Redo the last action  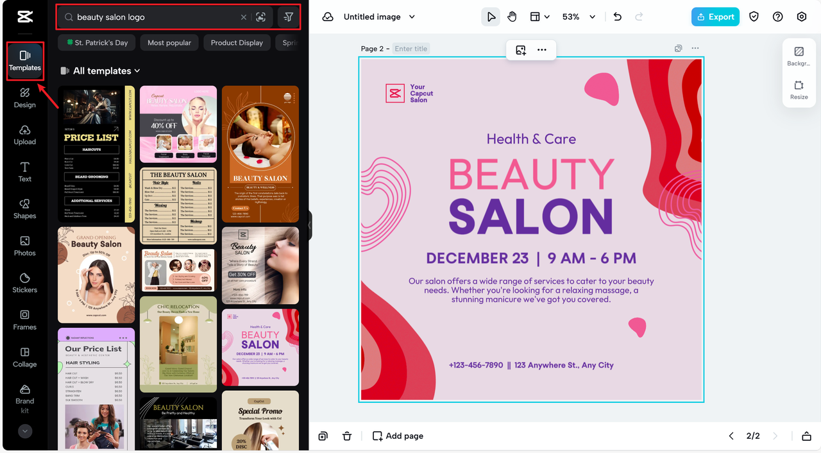coord(639,17)
